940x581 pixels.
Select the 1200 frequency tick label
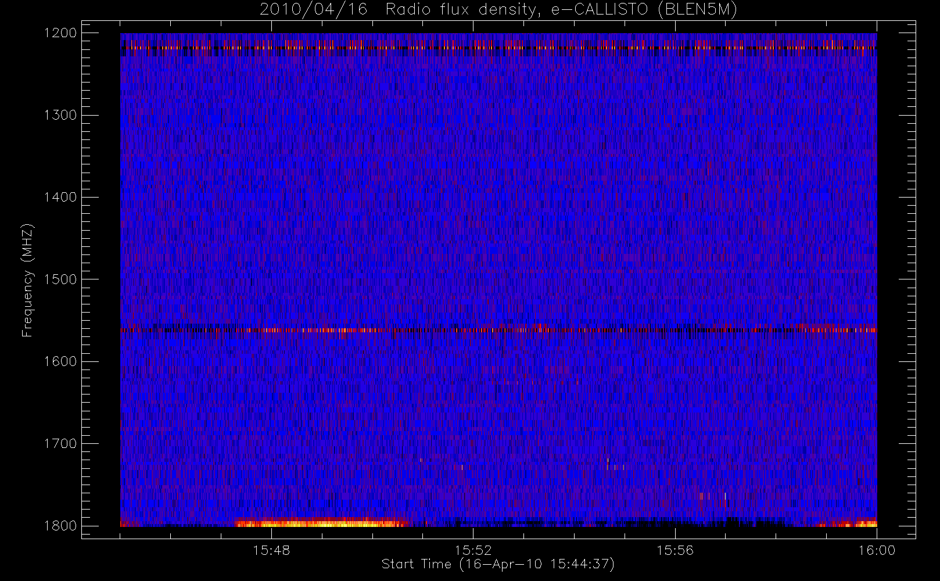pyautogui.click(x=60, y=33)
